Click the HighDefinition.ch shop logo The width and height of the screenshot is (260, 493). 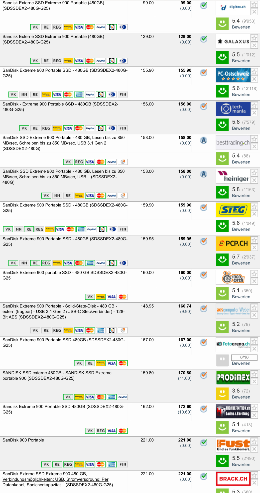(x=233, y=411)
